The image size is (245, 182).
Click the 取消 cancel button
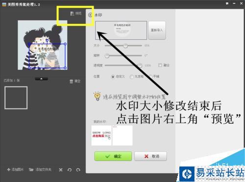(x=150, y=156)
